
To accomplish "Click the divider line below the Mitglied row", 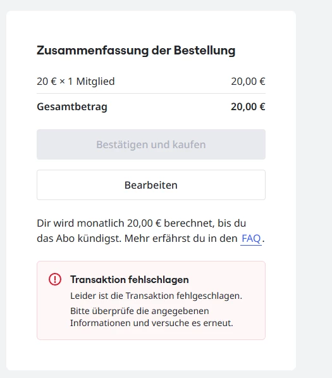I will [151, 93].
